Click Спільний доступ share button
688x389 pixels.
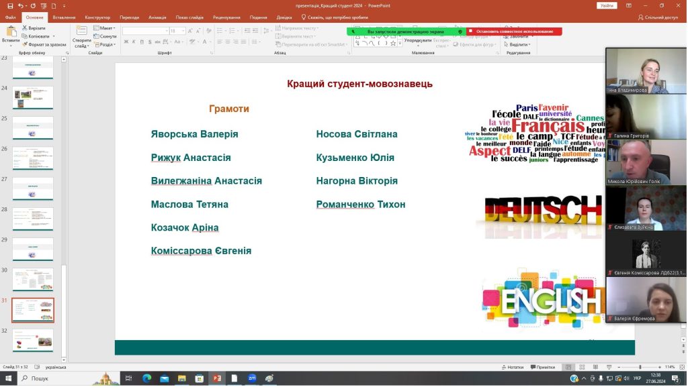pos(658,17)
